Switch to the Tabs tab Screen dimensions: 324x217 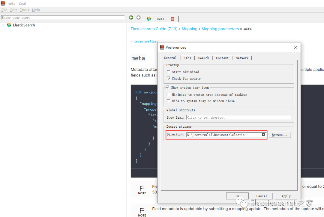tap(187, 58)
